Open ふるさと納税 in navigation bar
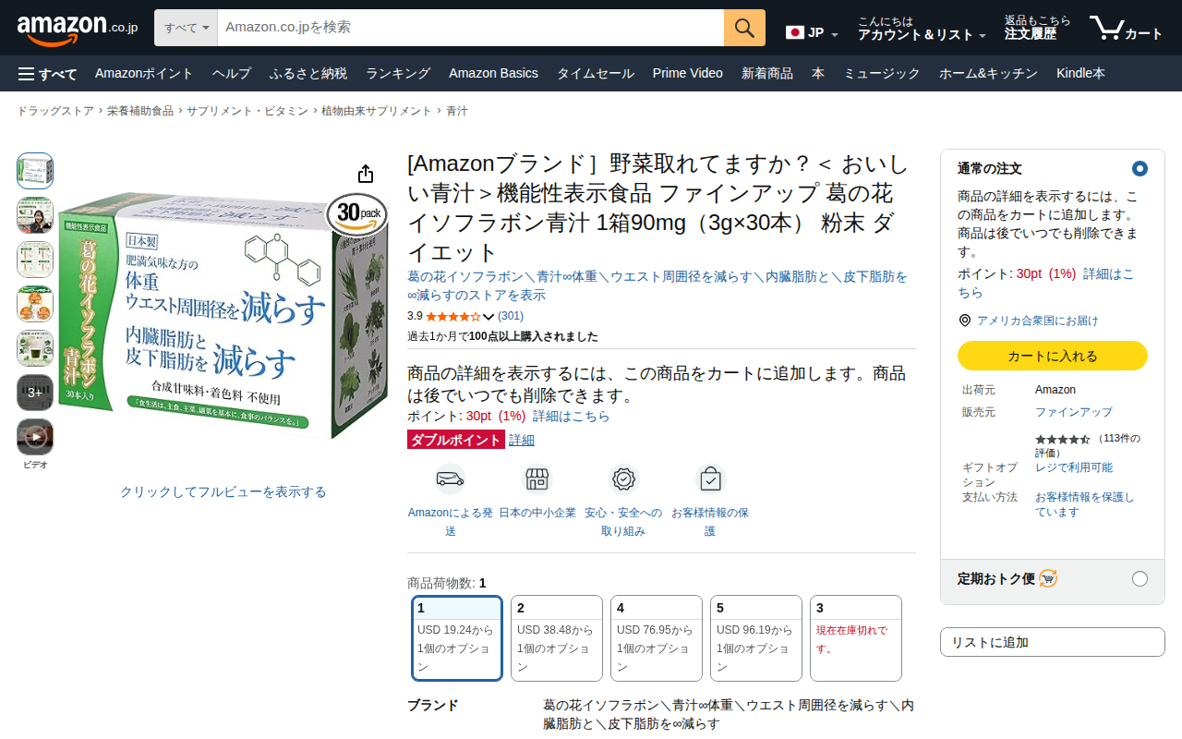 tap(308, 74)
